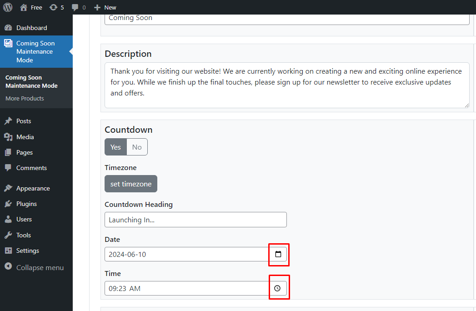Click the WordPress logo icon
The image size is (476, 311).
(x=8, y=7)
